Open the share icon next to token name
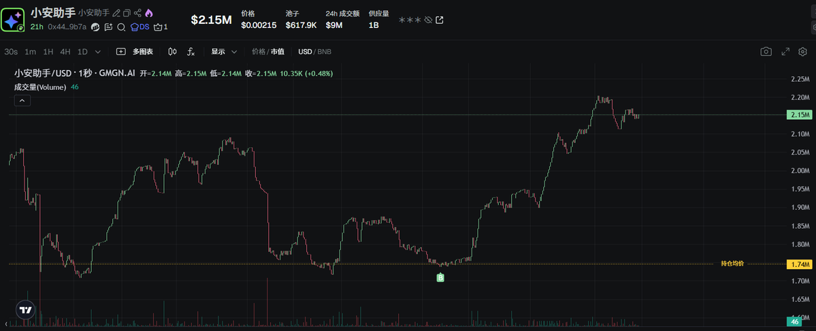816x331 pixels. coord(137,13)
